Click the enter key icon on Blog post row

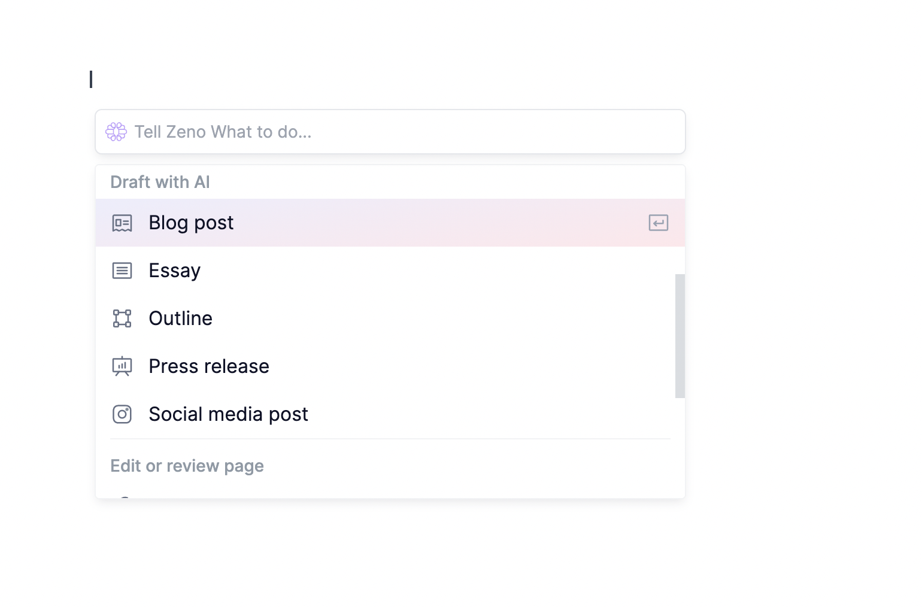point(659,223)
